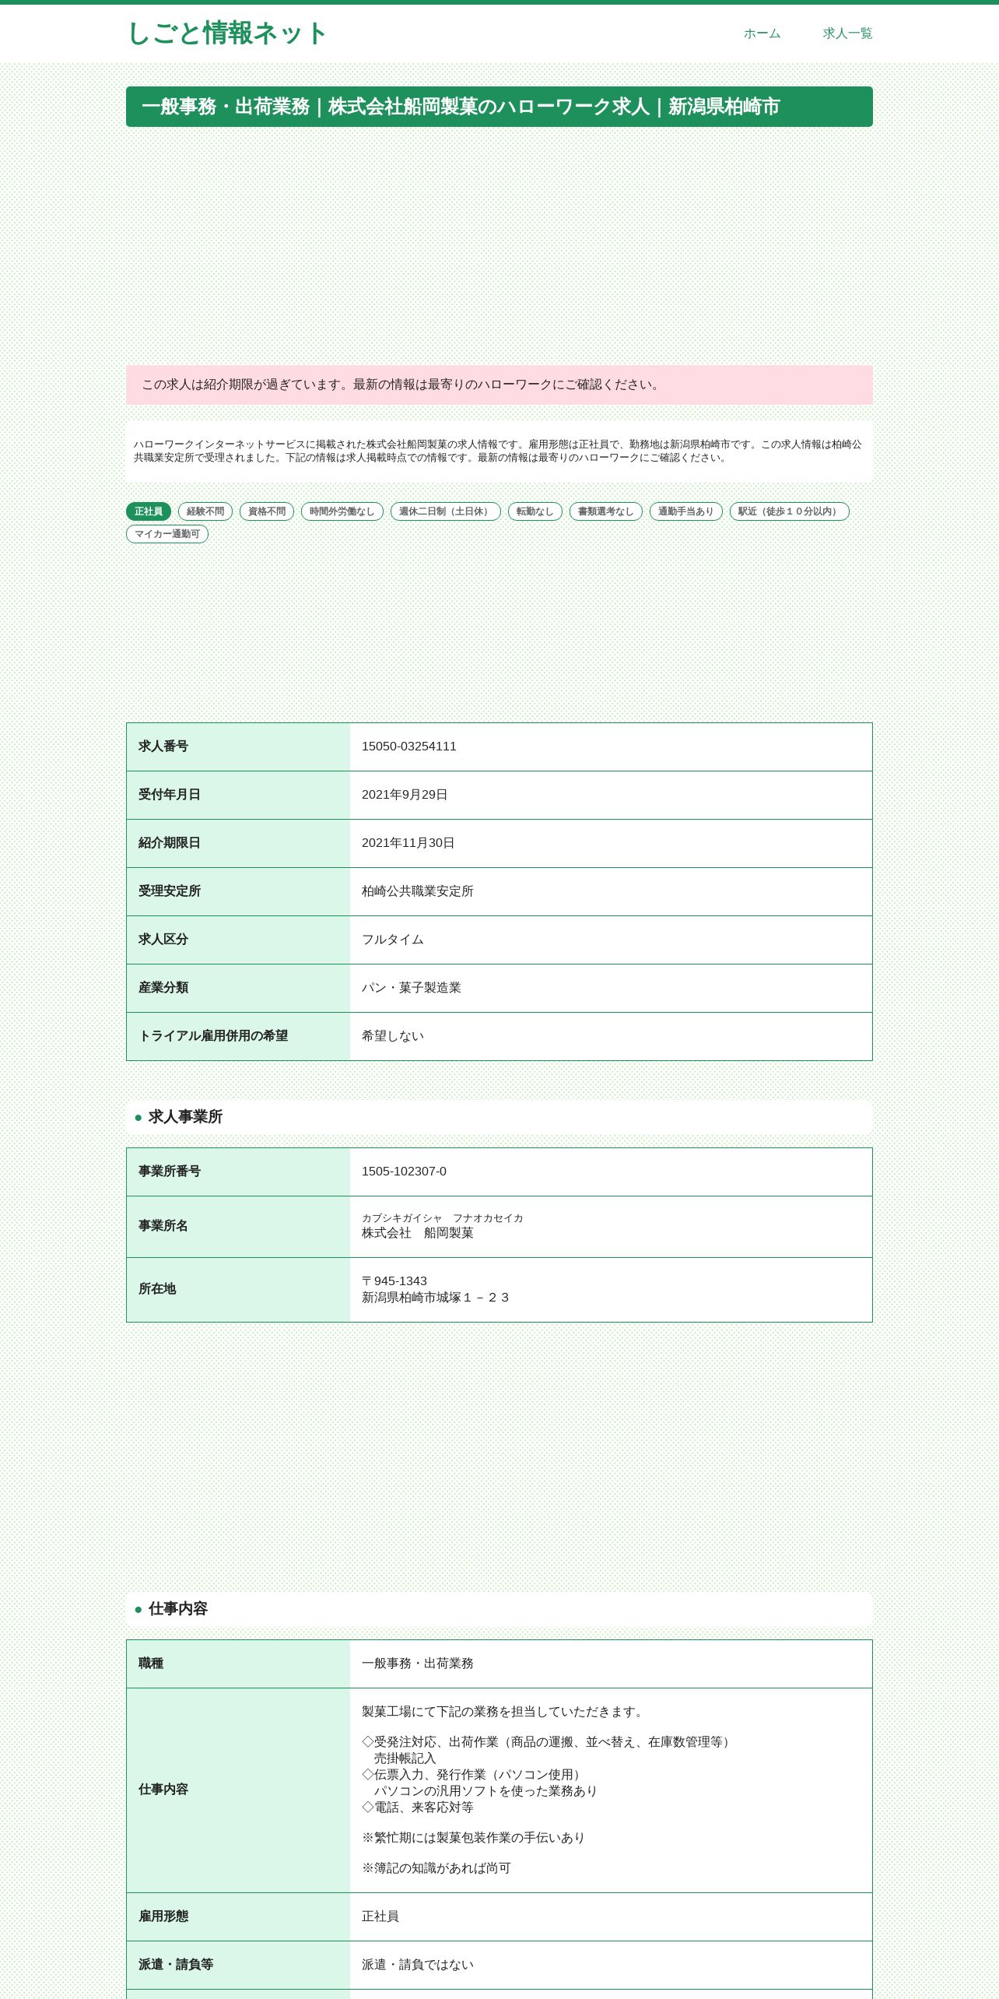Click 一般事務・出荷業務 in the 職種 row
Viewport: 999px width, 1999px height.
tap(418, 1663)
